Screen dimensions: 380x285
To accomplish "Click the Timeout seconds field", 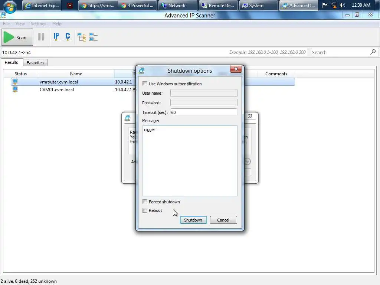I will (204, 112).
